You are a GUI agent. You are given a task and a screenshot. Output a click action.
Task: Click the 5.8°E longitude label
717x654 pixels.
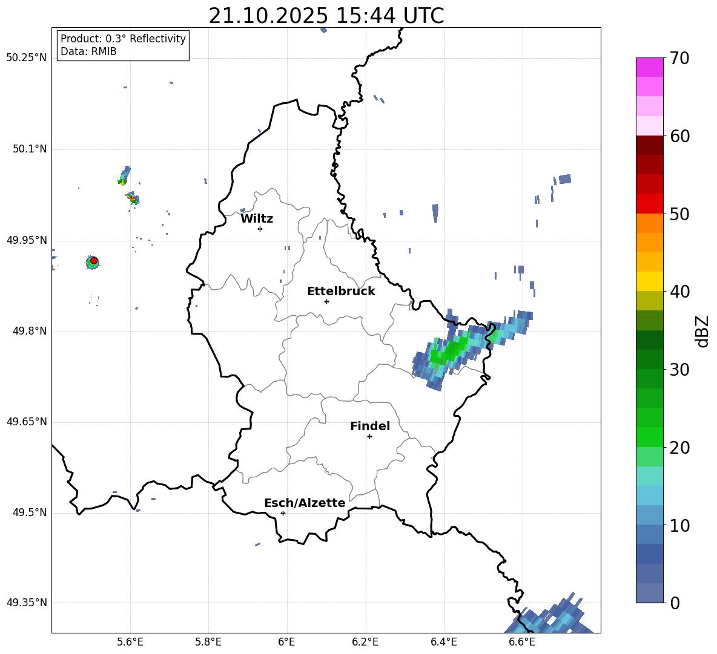click(x=208, y=642)
